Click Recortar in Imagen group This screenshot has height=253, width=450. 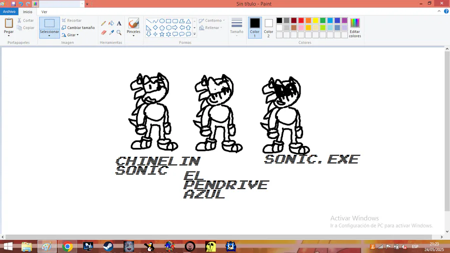(x=71, y=20)
